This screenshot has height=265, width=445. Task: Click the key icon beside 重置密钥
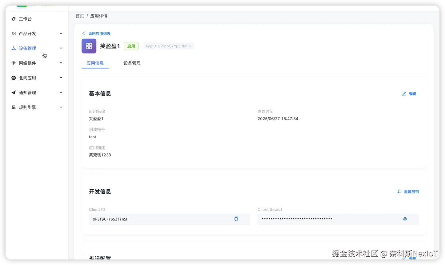(399, 191)
